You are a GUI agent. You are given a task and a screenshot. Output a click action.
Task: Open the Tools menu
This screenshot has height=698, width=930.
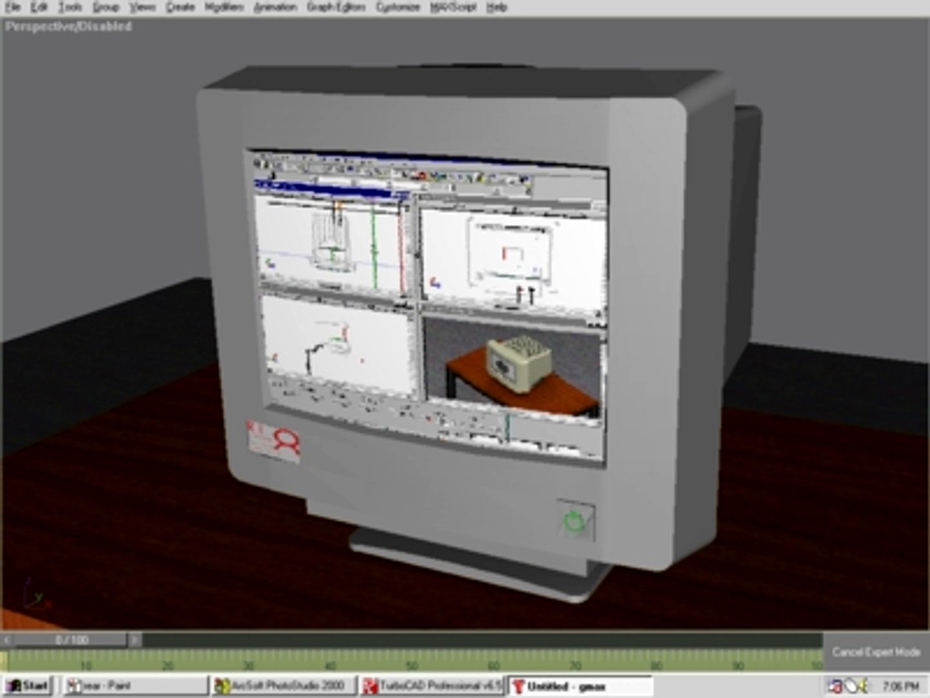point(70,7)
